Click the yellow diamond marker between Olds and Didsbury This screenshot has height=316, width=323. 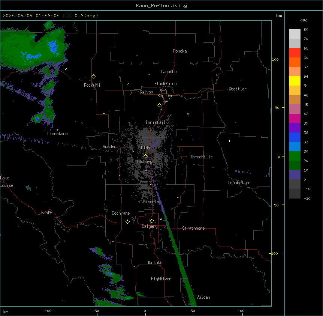pyautogui.click(x=145, y=156)
